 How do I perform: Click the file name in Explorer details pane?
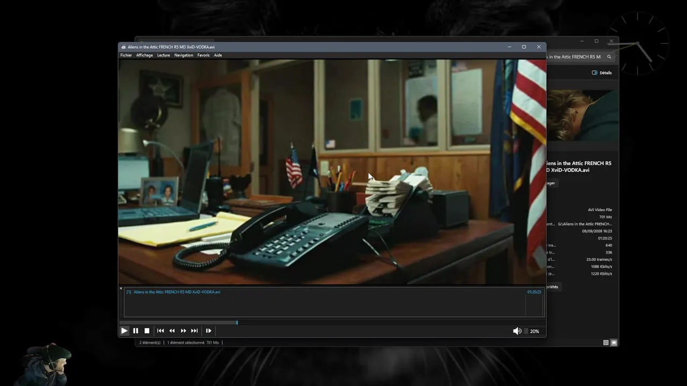[x=579, y=167]
